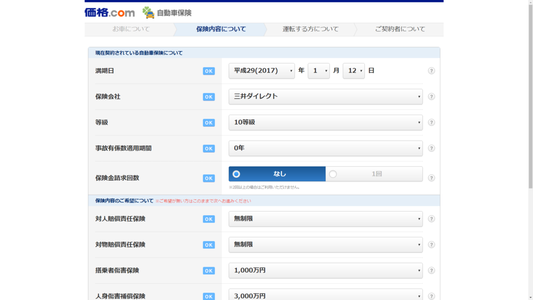
Task: Open the month dropdown showing 1
Action: [x=319, y=71]
